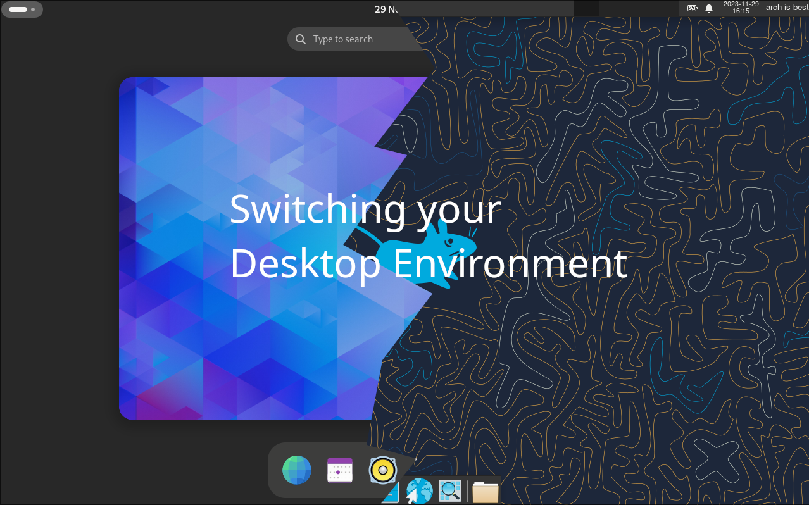Open the 2023-11-29 16:15 clock panel
The height and width of the screenshot is (505, 809).
[741, 8]
